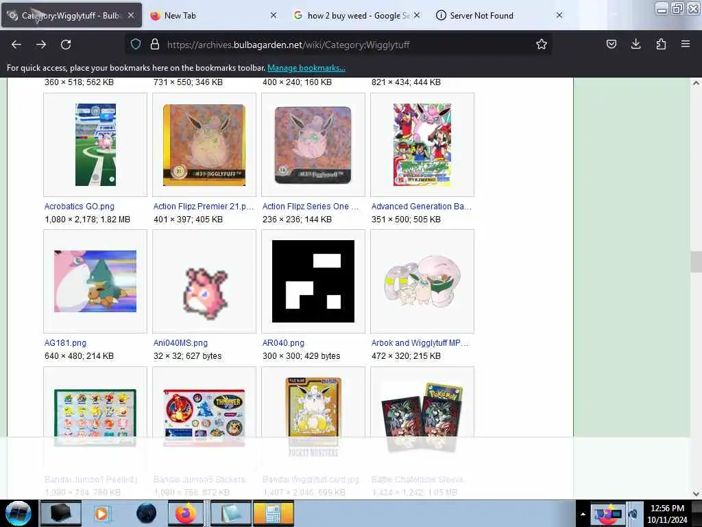Click the taskbar clock showing 12:56 PM
Viewport: 702px width, 527px height.
pos(667,513)
